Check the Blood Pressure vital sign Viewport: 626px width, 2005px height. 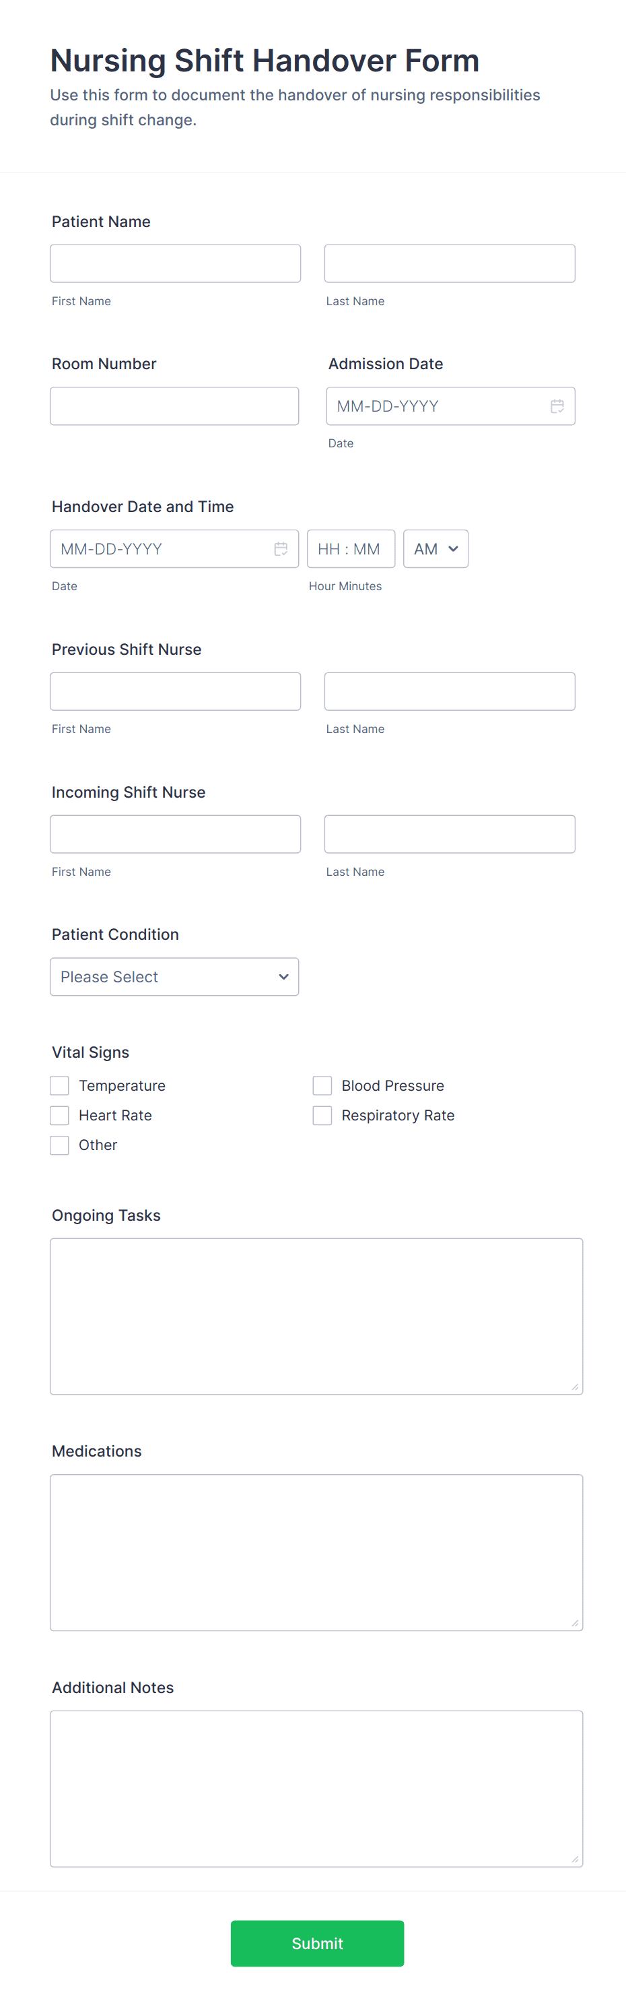[x=322, y=1085]
